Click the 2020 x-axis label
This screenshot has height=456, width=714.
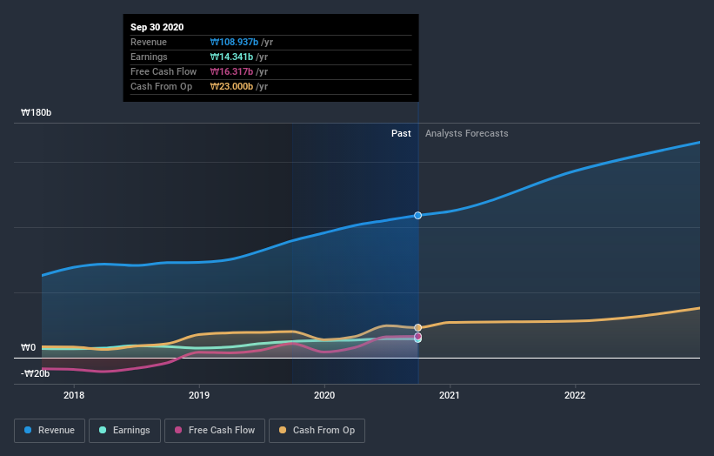[x=324, y=395]
